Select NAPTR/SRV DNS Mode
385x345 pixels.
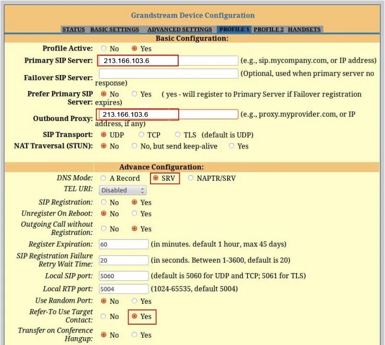[x=191, y=178]
